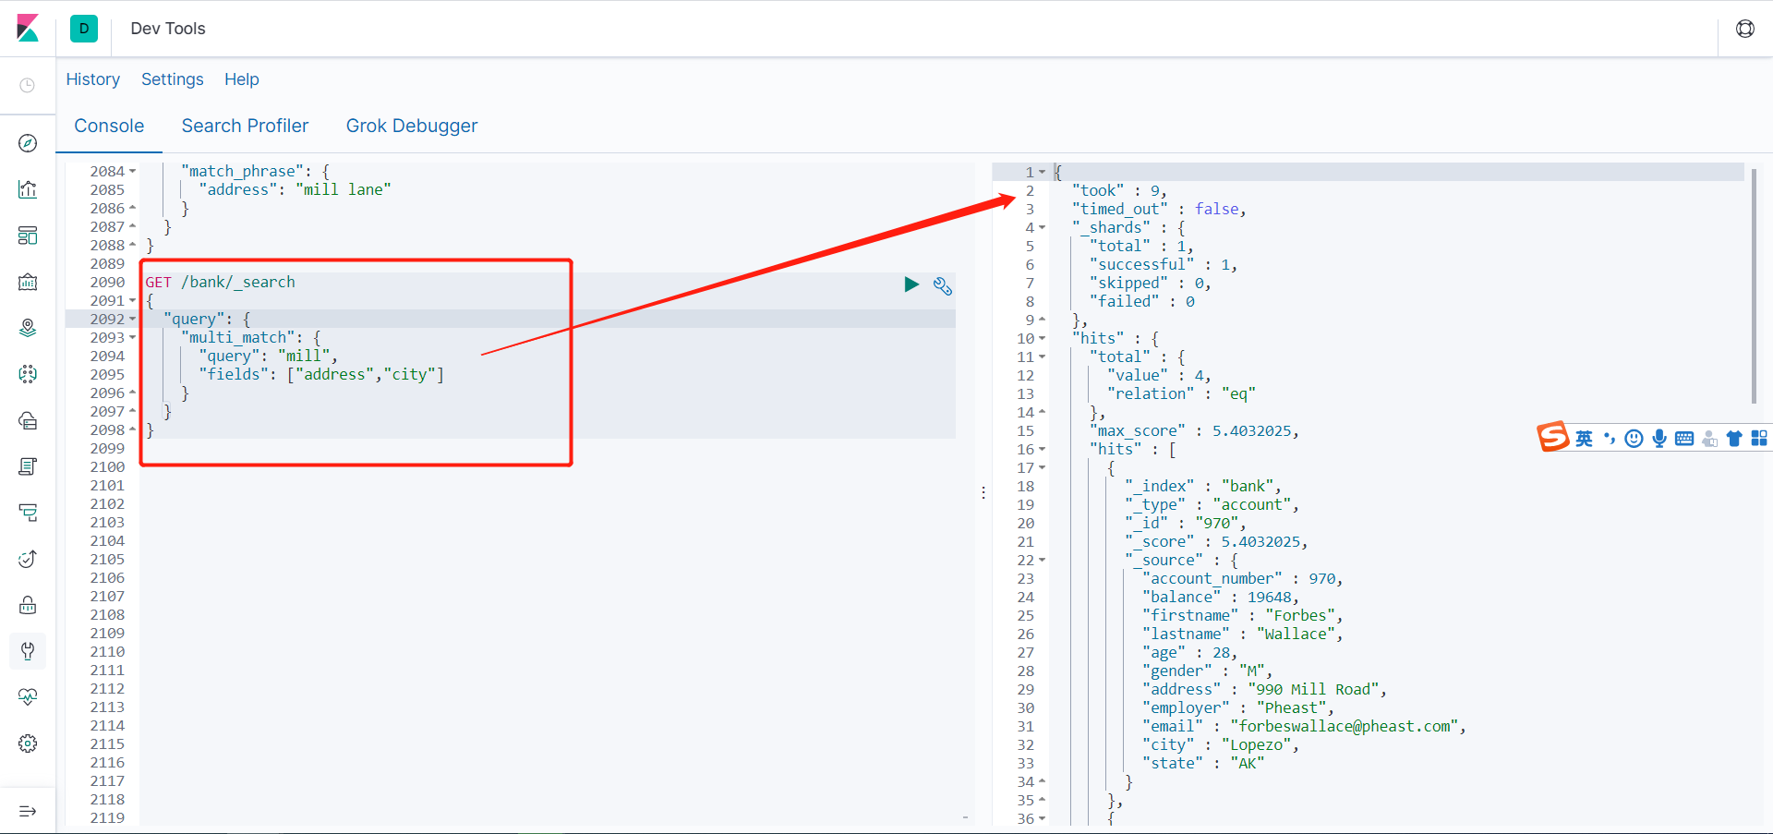The width and height of the screenshot is (1773, 834).
Task: Open Stack Monitoring heartbeat icon
Action: click(28, 697)
